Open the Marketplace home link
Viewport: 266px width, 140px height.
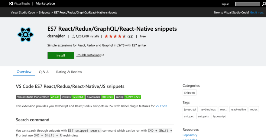click(45, 4)
